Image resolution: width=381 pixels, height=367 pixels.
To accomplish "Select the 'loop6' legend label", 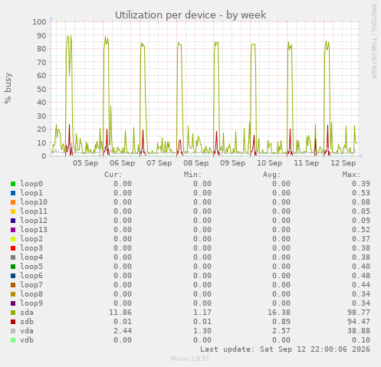I will pos(31,276).
